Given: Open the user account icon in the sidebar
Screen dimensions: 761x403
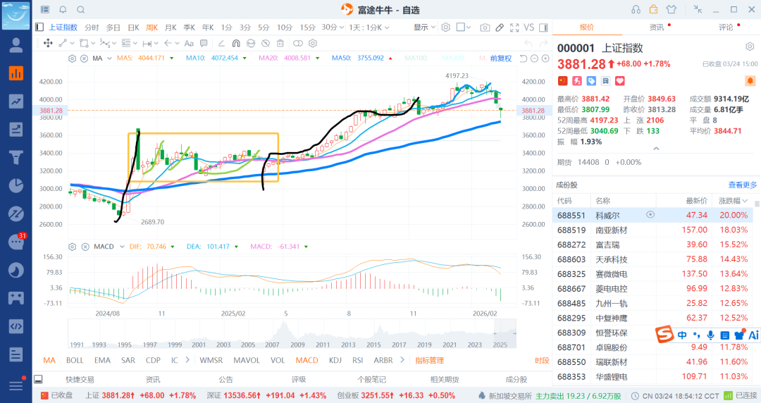Looking at the screenshot, I should (x=16, y=45).
